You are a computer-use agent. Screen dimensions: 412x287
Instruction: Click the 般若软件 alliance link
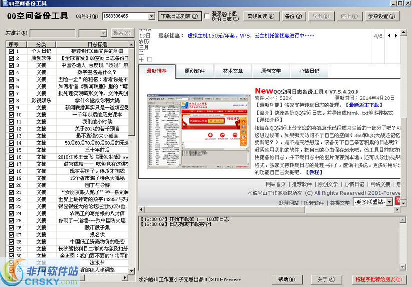tap(314, 203)
